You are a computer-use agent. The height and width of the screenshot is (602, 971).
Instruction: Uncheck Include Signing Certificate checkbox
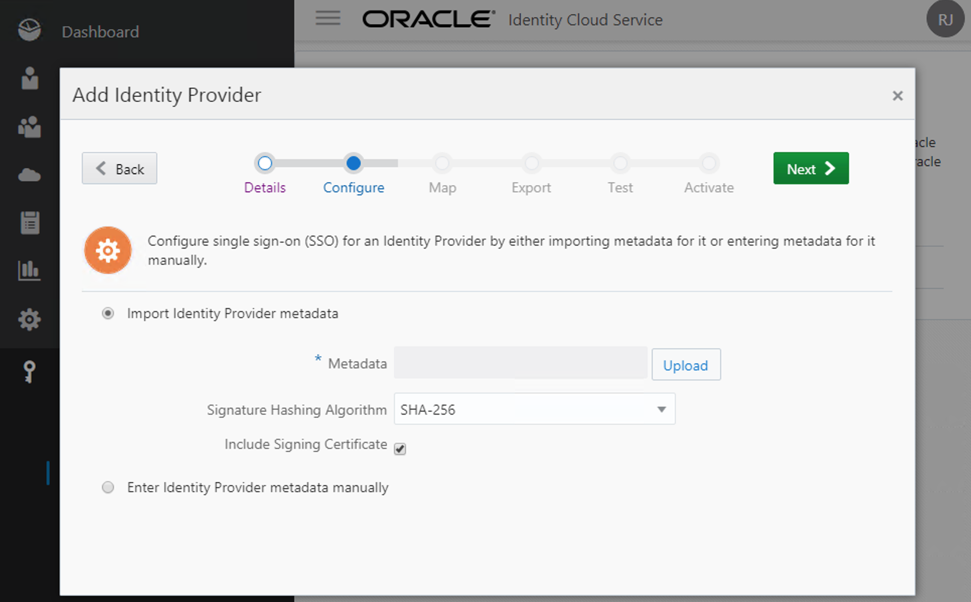pyautogui.click(x=400, y=448)
